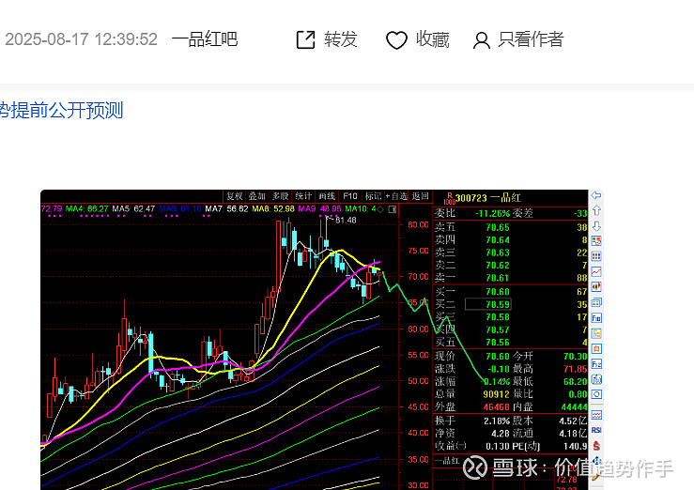Select 多股 in chart toolbar
The height and width of the screenshot is (490, 694).
(280, 196)
